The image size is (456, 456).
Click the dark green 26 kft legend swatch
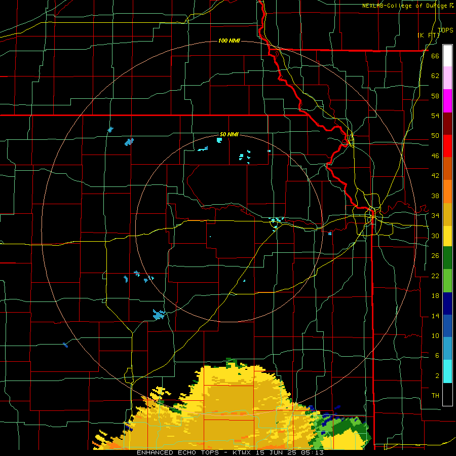(447, 258)
